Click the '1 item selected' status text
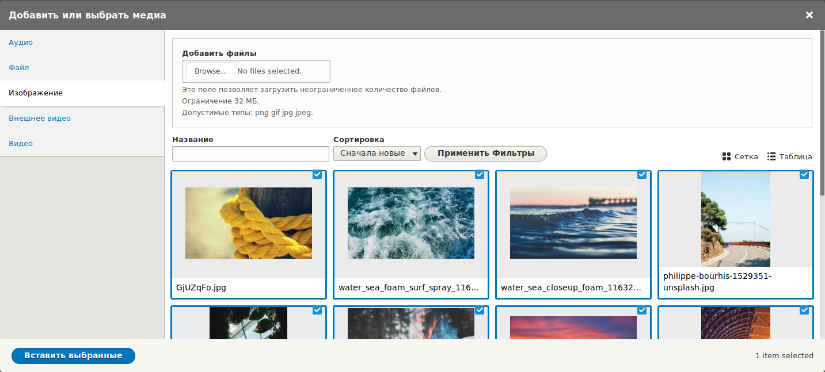Screen dimensions: 825x372 tap(784, 356)
